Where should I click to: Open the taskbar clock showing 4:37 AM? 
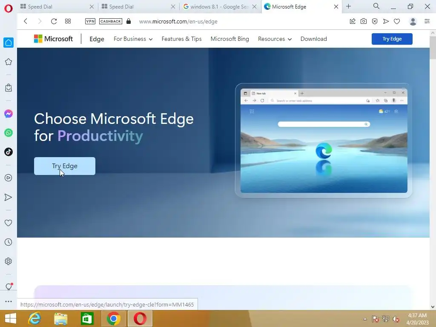417,319
